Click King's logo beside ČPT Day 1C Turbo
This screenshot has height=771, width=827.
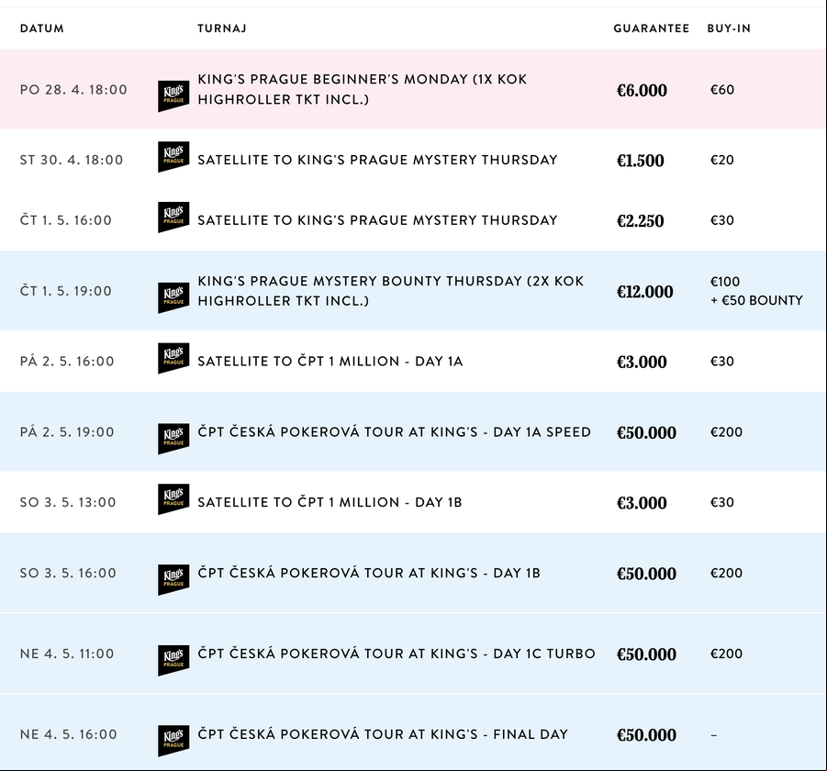click(173, 660)
